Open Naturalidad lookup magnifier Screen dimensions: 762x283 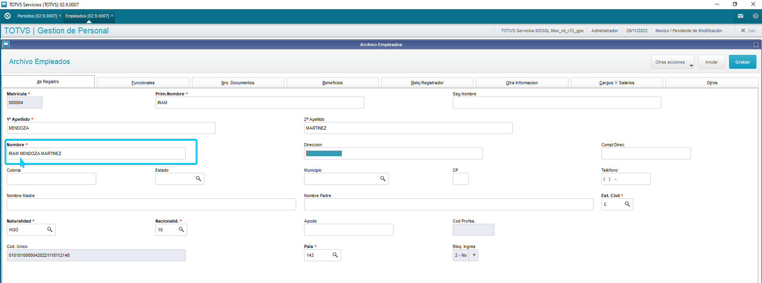[50, 230]
